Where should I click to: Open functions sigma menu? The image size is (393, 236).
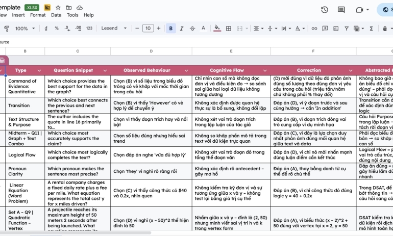pyautogui.click(x=371, y=28)
